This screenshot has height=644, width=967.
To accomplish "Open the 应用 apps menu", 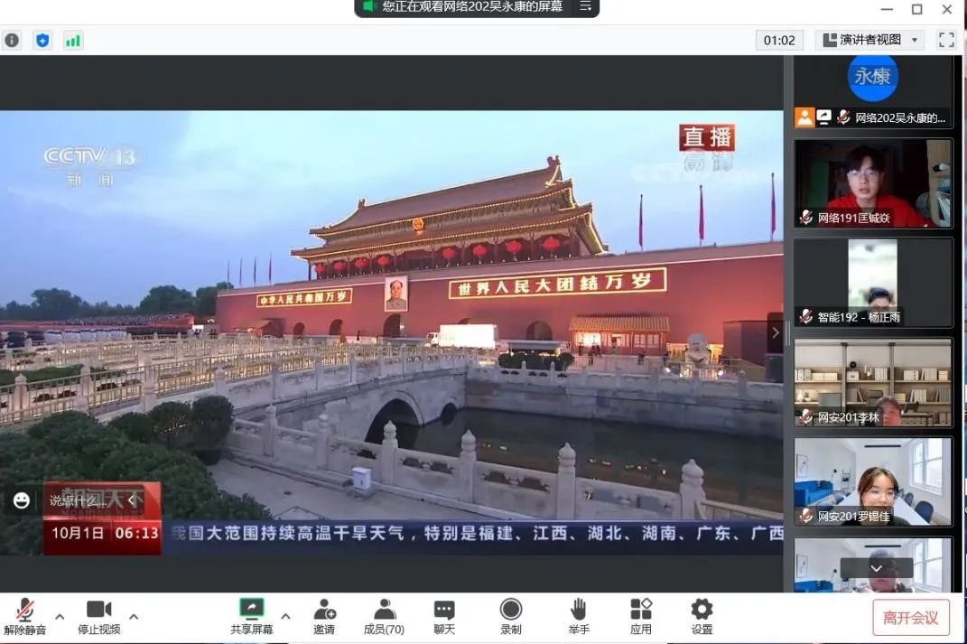I will [x=641, y=616].
